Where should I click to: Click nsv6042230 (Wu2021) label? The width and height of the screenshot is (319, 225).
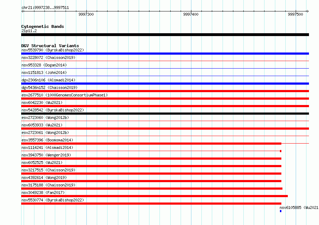click(x=42, y=102)
